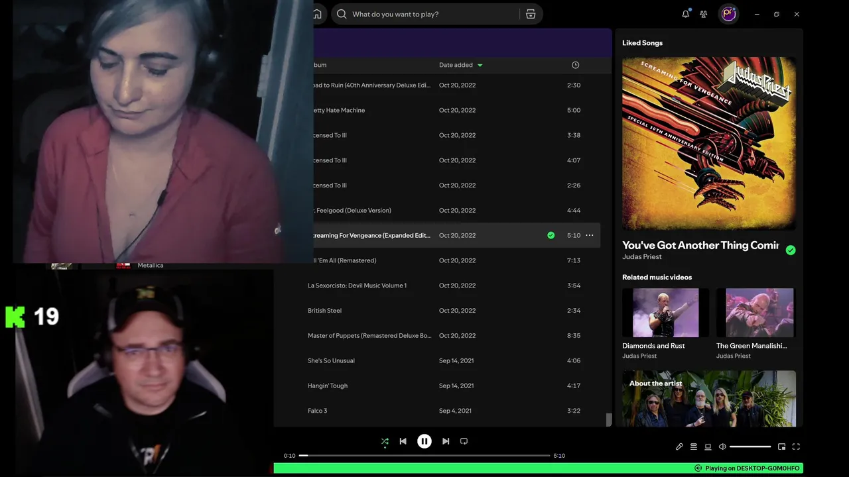
Task: Open the notifications bell (What's New)
Action: (685, 14)
